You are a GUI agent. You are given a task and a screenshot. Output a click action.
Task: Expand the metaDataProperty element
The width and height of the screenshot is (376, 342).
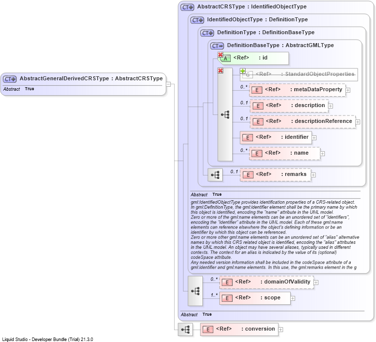click(x=348, y=90)
